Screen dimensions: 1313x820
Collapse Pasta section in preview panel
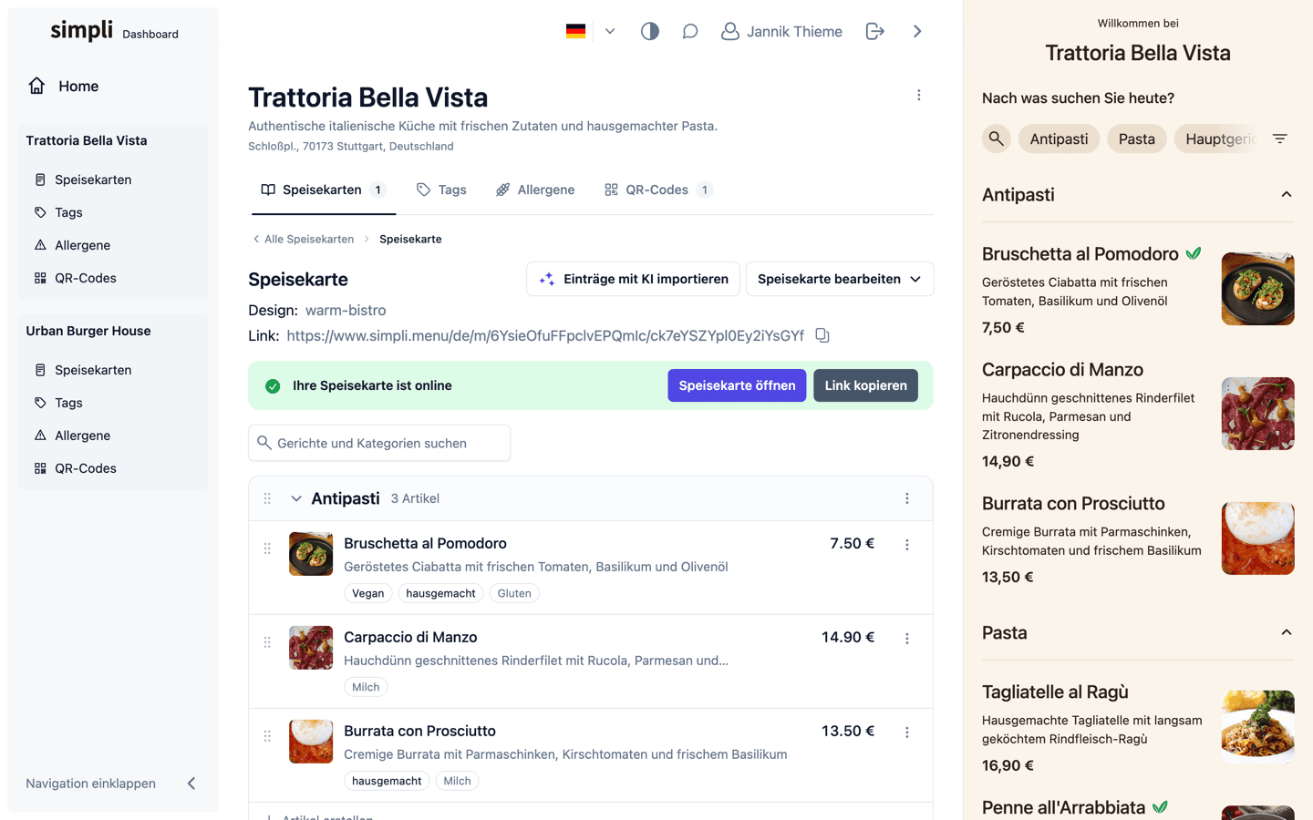click(x=1286, y=632)
